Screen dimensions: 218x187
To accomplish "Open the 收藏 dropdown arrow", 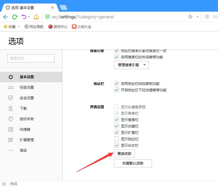I will click(x=19, y=27).
